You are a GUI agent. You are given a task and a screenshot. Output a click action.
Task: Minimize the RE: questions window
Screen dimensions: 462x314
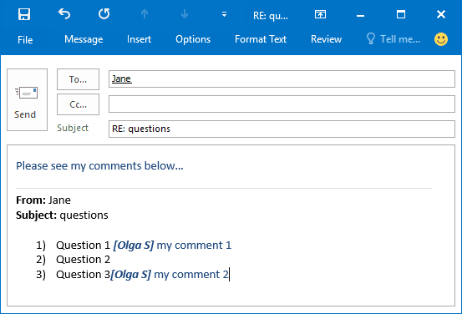point(360,16)
